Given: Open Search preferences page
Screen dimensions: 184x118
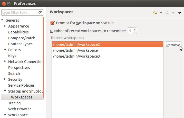Looking at the screenshot, I should (x=14, y=74).
